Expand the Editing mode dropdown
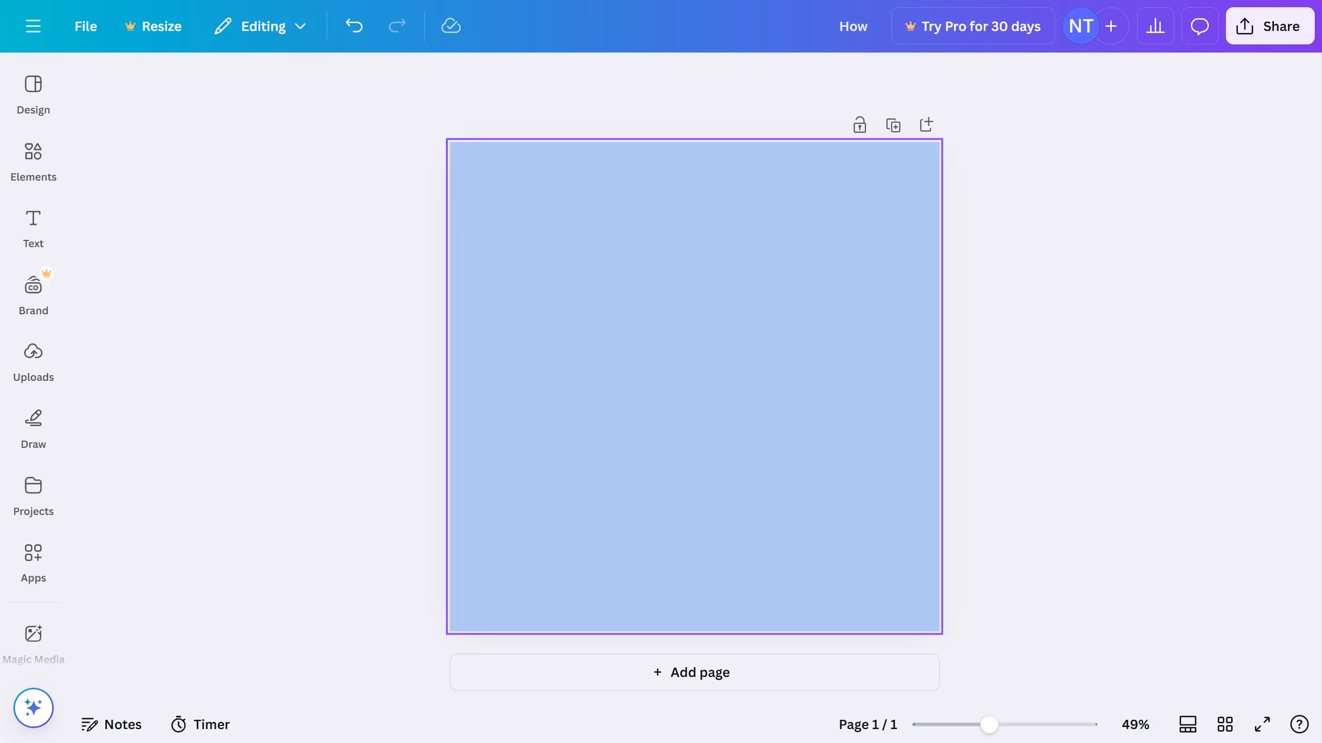This screenshot has height=743, width=1322. 301,26
